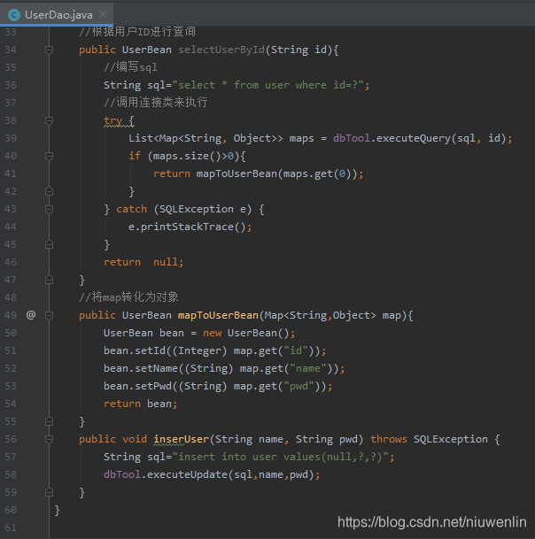Click mapToUserBean method declaration name on line 49
The image size is (535, 539).
tap(218, 315)
